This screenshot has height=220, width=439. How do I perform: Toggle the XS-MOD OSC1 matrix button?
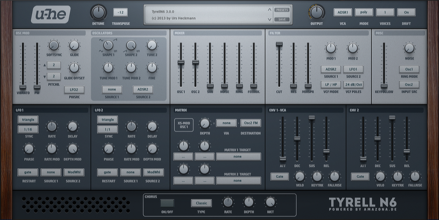(184, 125)
